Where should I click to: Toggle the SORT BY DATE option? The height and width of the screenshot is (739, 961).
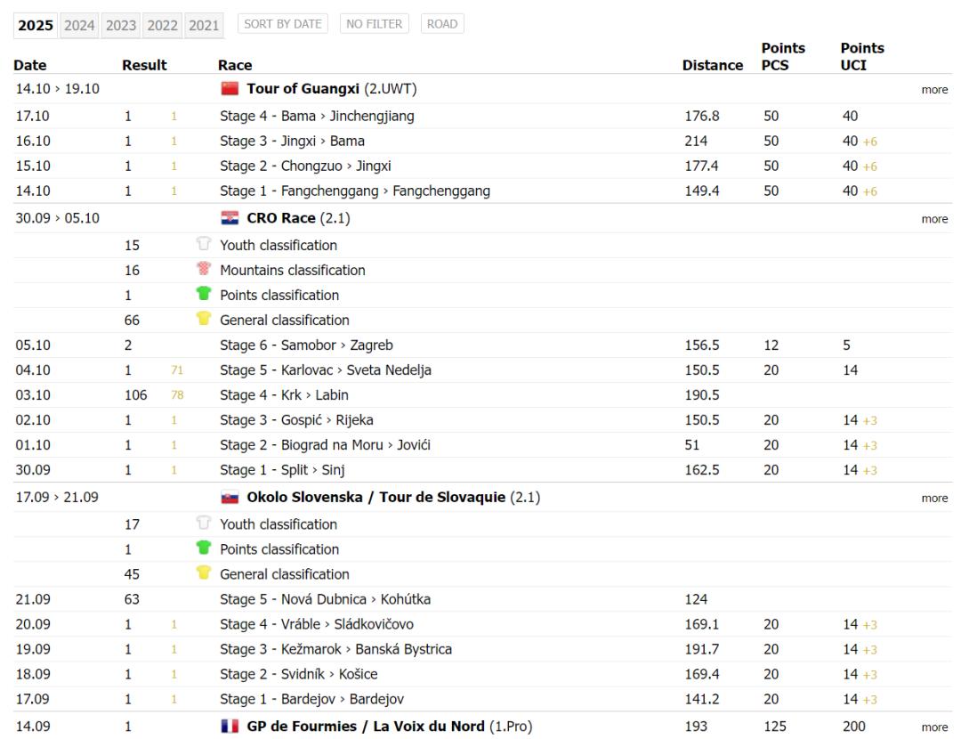[x=282, y=24]
